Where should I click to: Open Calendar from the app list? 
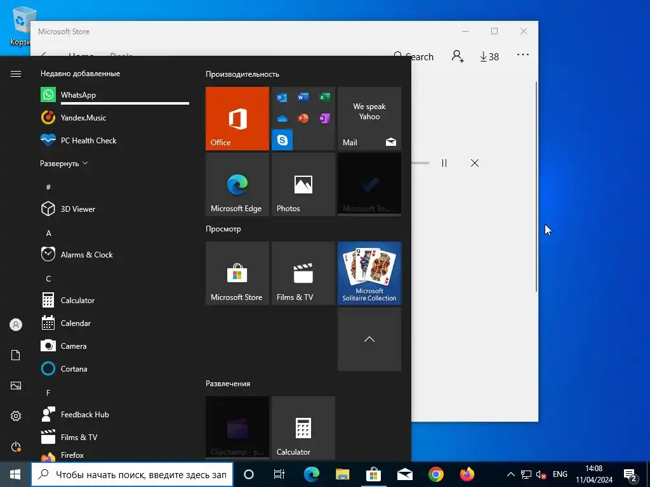click(x=115, y=323)
